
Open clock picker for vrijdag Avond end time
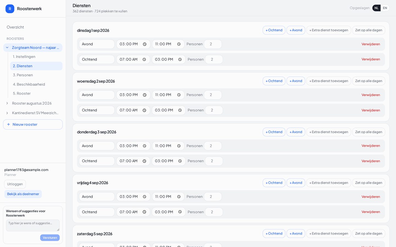coord(179,197)
